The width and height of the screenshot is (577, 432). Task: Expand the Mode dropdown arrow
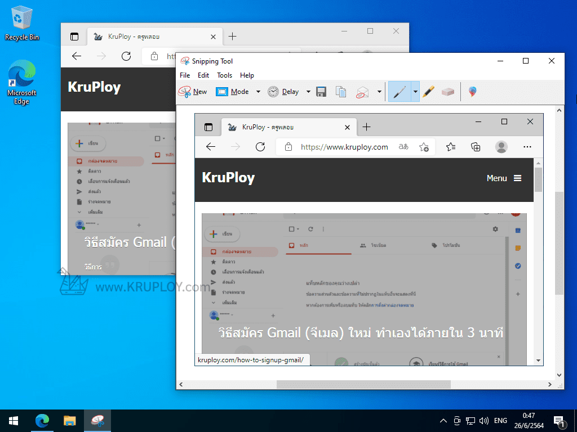click(x=258, y=92)
